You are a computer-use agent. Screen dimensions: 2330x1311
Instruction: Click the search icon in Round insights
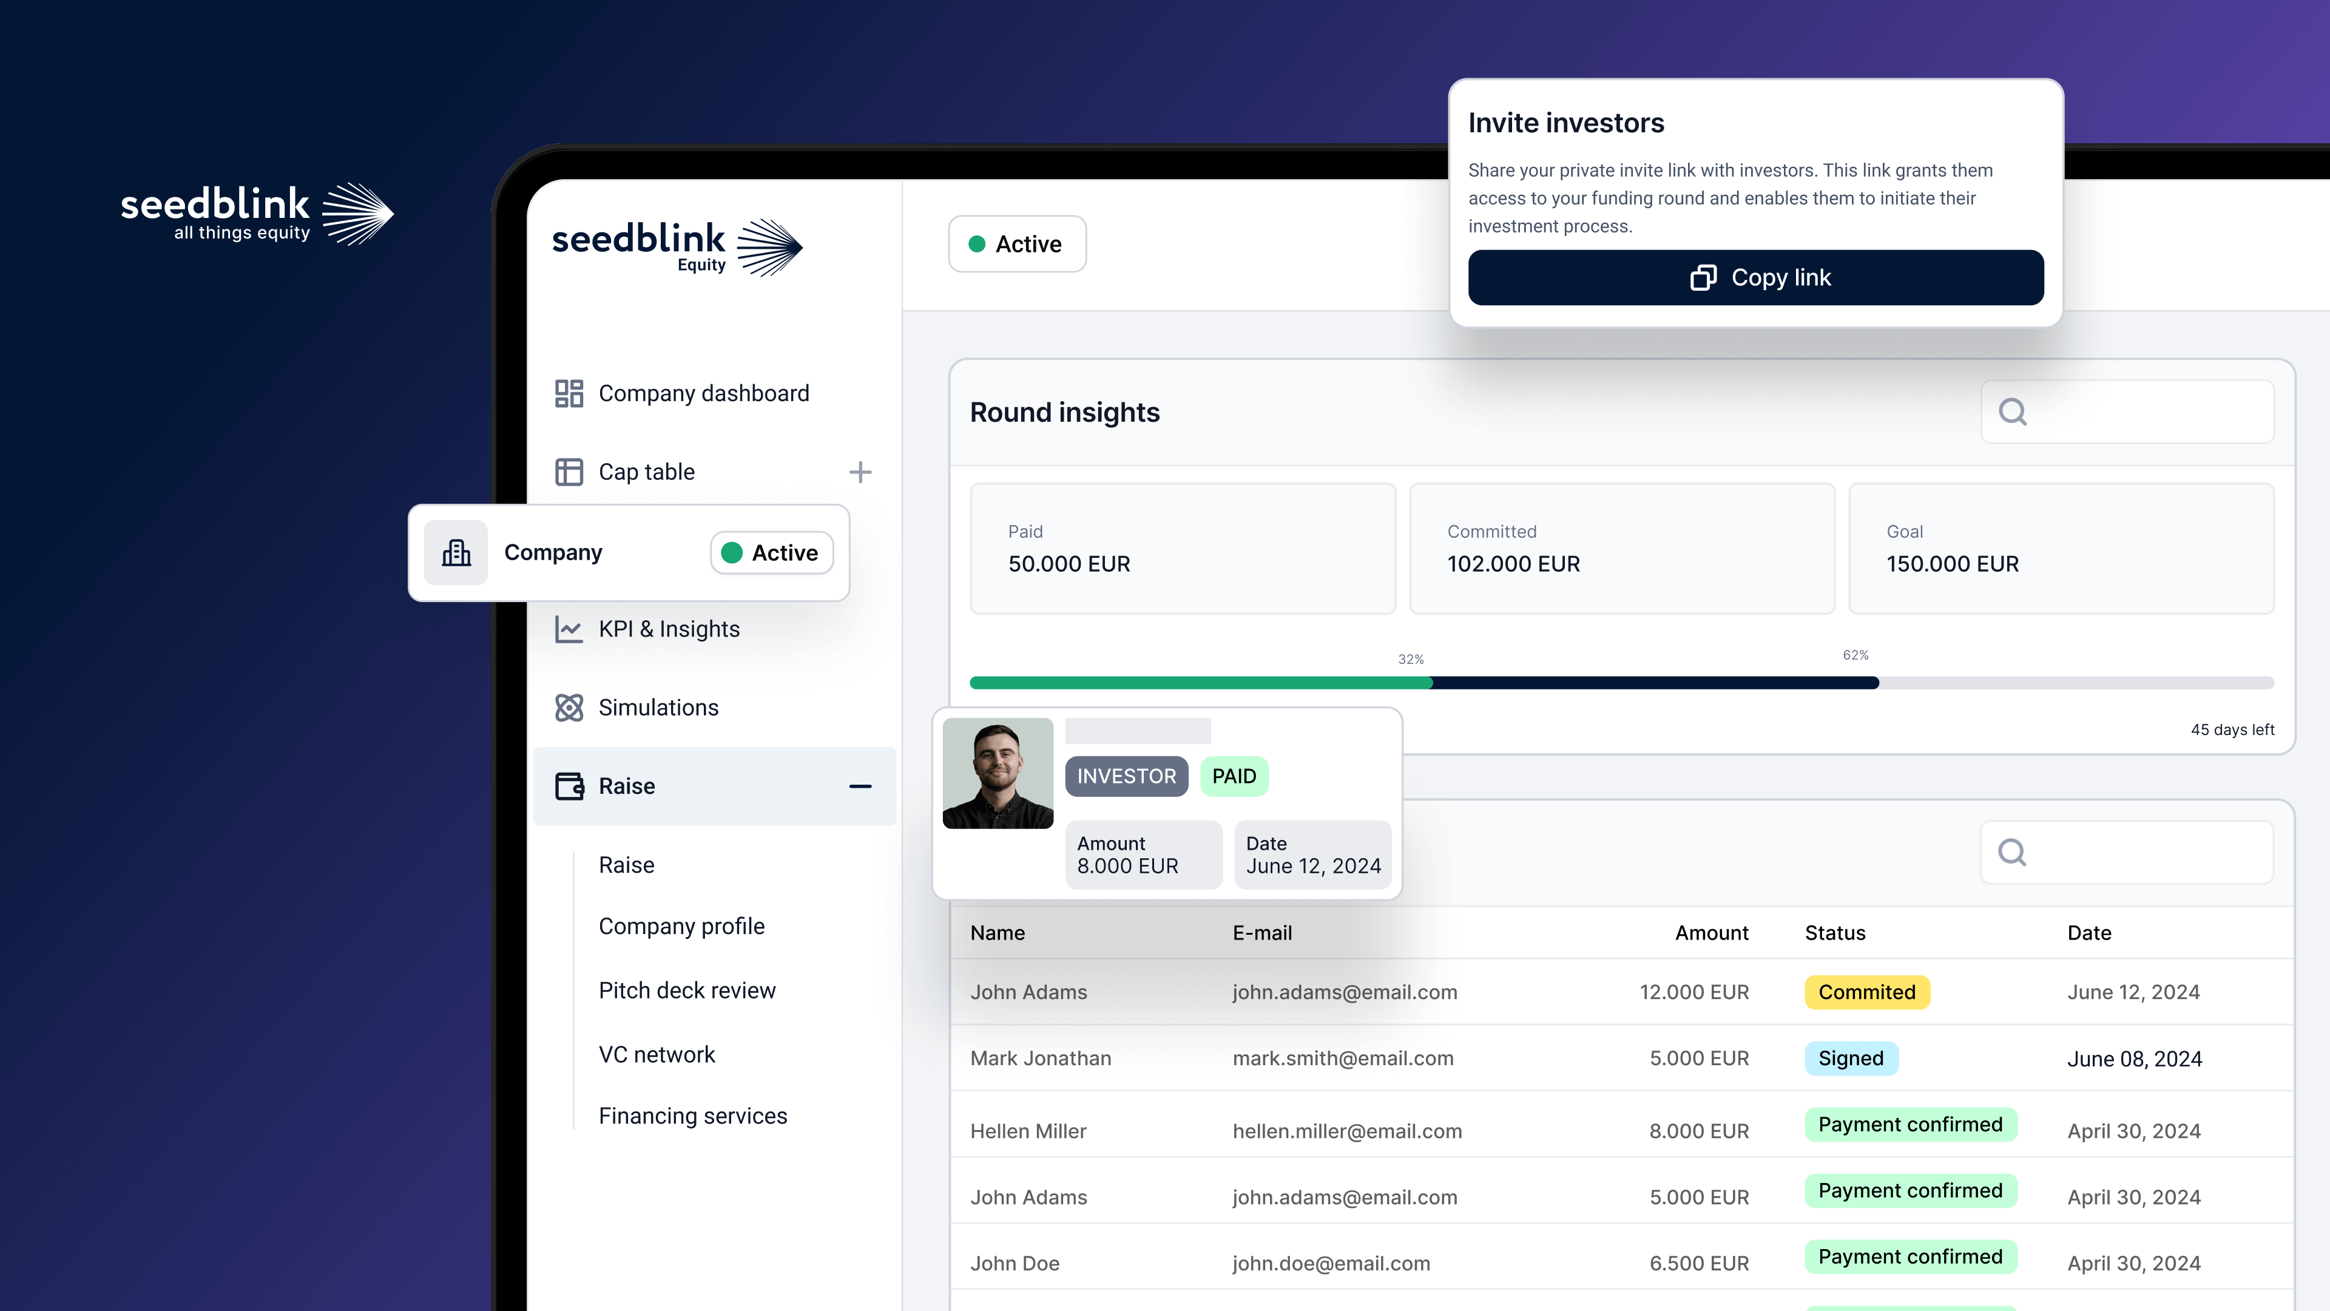[x=2013, y=412]
